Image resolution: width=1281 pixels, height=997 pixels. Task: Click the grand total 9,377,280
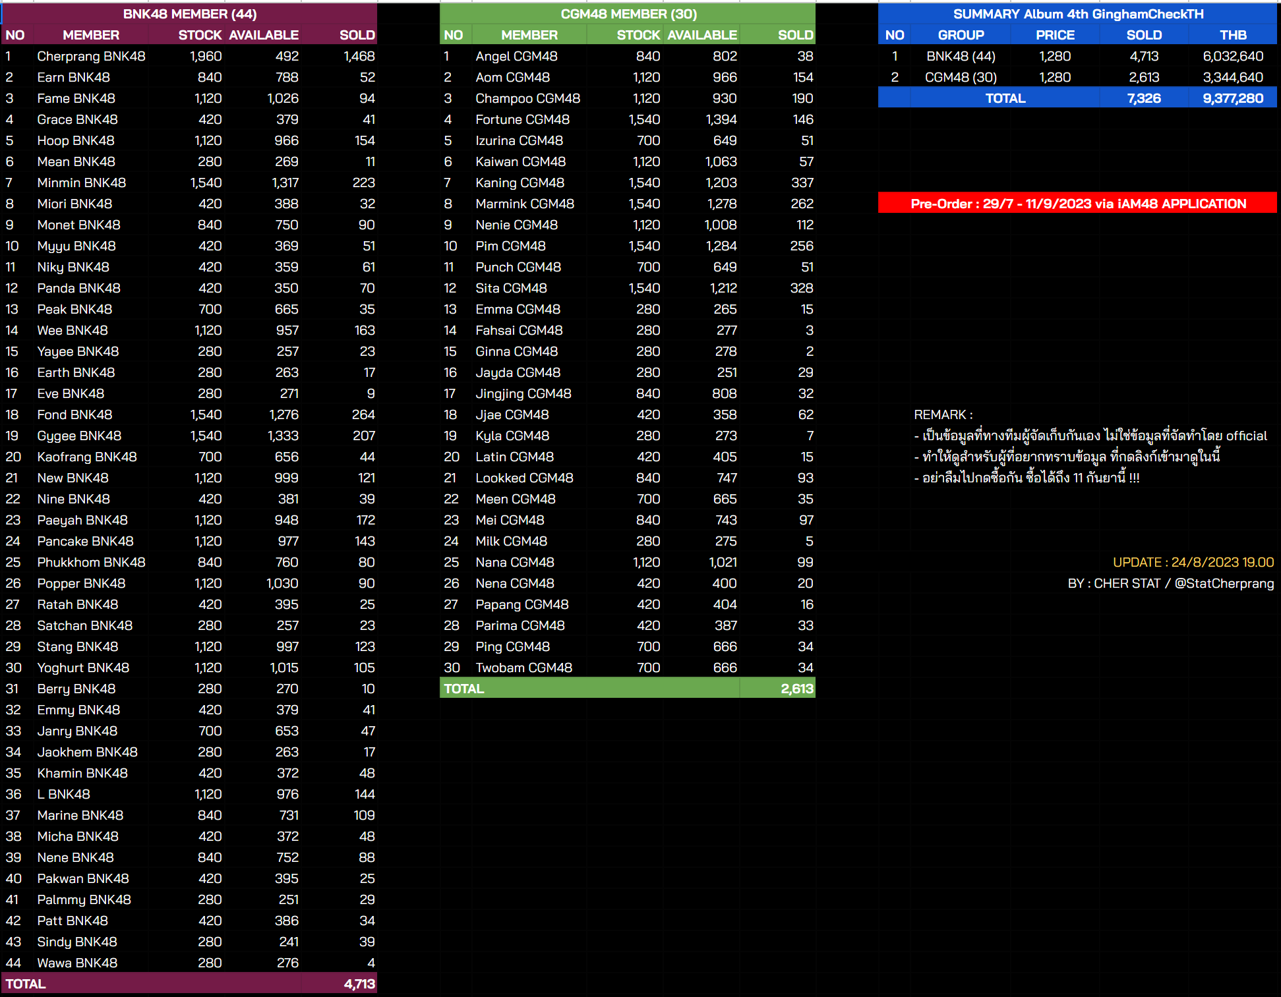pos(1233,98)
